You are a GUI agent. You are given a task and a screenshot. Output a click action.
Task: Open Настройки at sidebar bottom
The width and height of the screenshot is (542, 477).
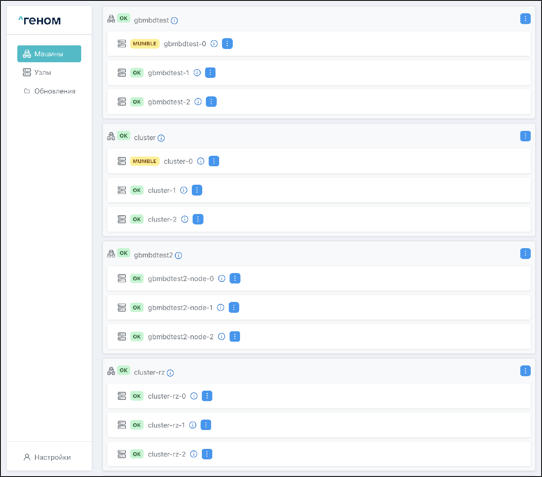[x=52, y=457]
